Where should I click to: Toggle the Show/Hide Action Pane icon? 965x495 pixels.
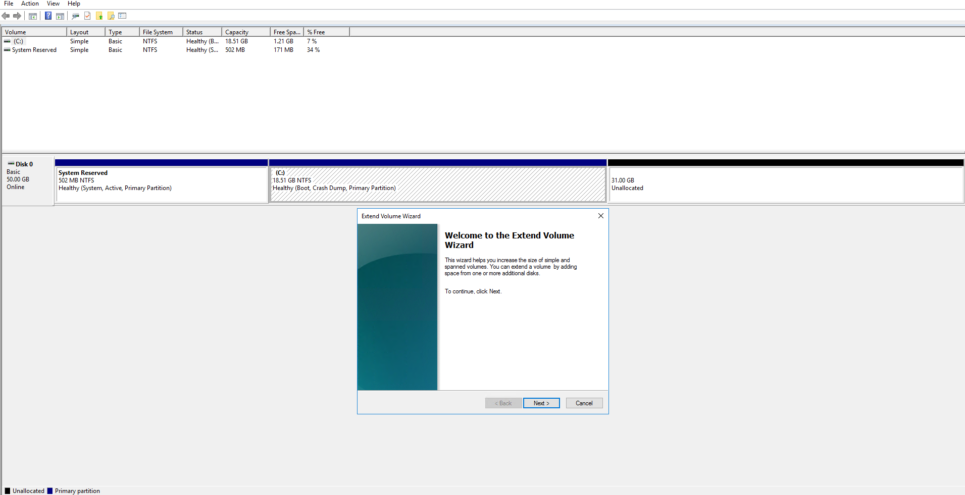pos(60,16)
